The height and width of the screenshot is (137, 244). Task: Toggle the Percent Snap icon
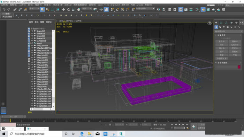coord(122,9)
